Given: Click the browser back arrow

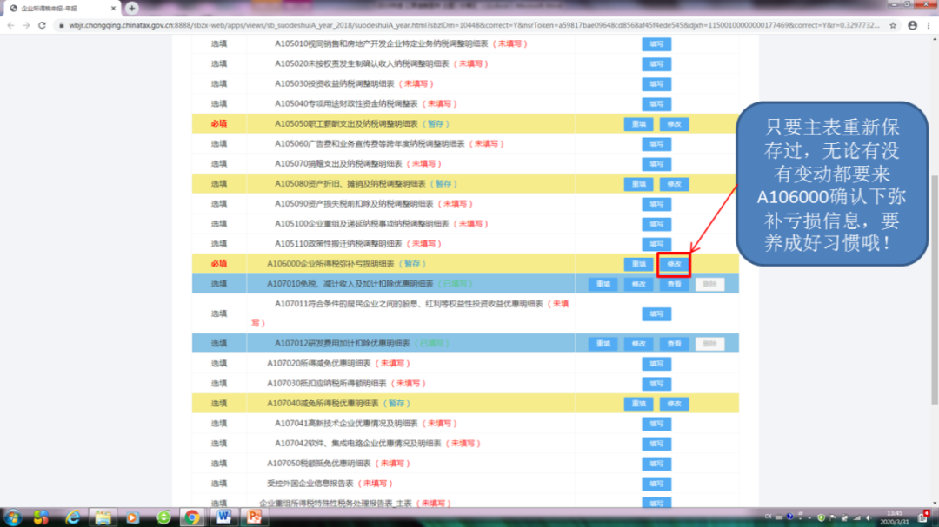Looking at the screenshot, I should (x=10, y=25).
